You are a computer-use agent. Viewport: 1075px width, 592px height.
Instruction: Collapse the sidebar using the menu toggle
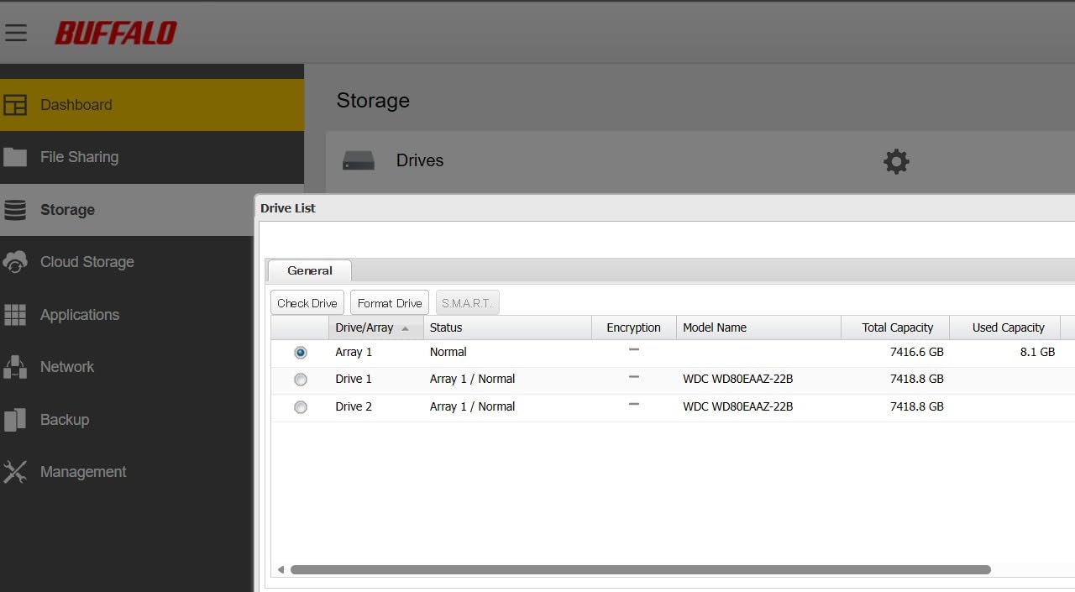pos(16,33)
